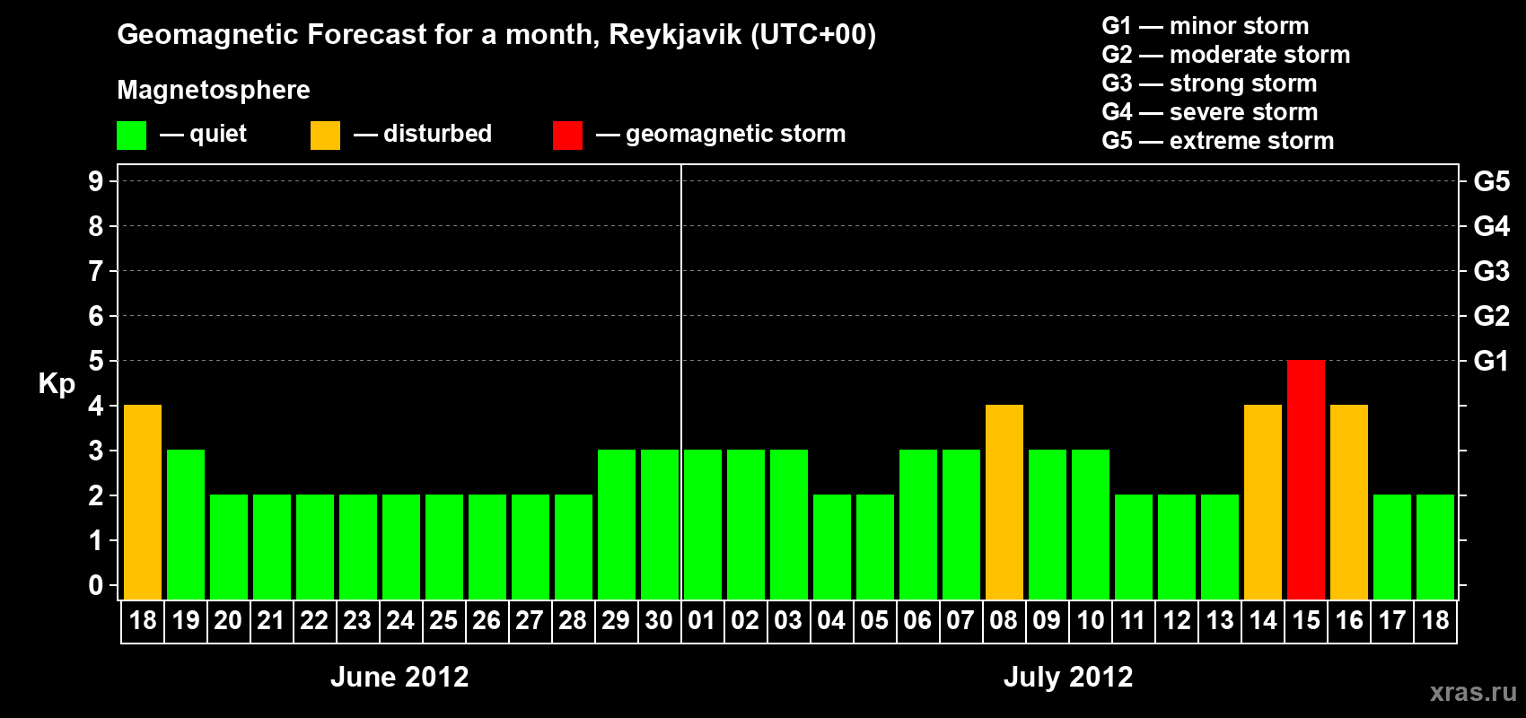This screenshot has width=1526, height=718.
Task: Click the 'G5 — extreme storm' legend text
Action: [1218, 141]
